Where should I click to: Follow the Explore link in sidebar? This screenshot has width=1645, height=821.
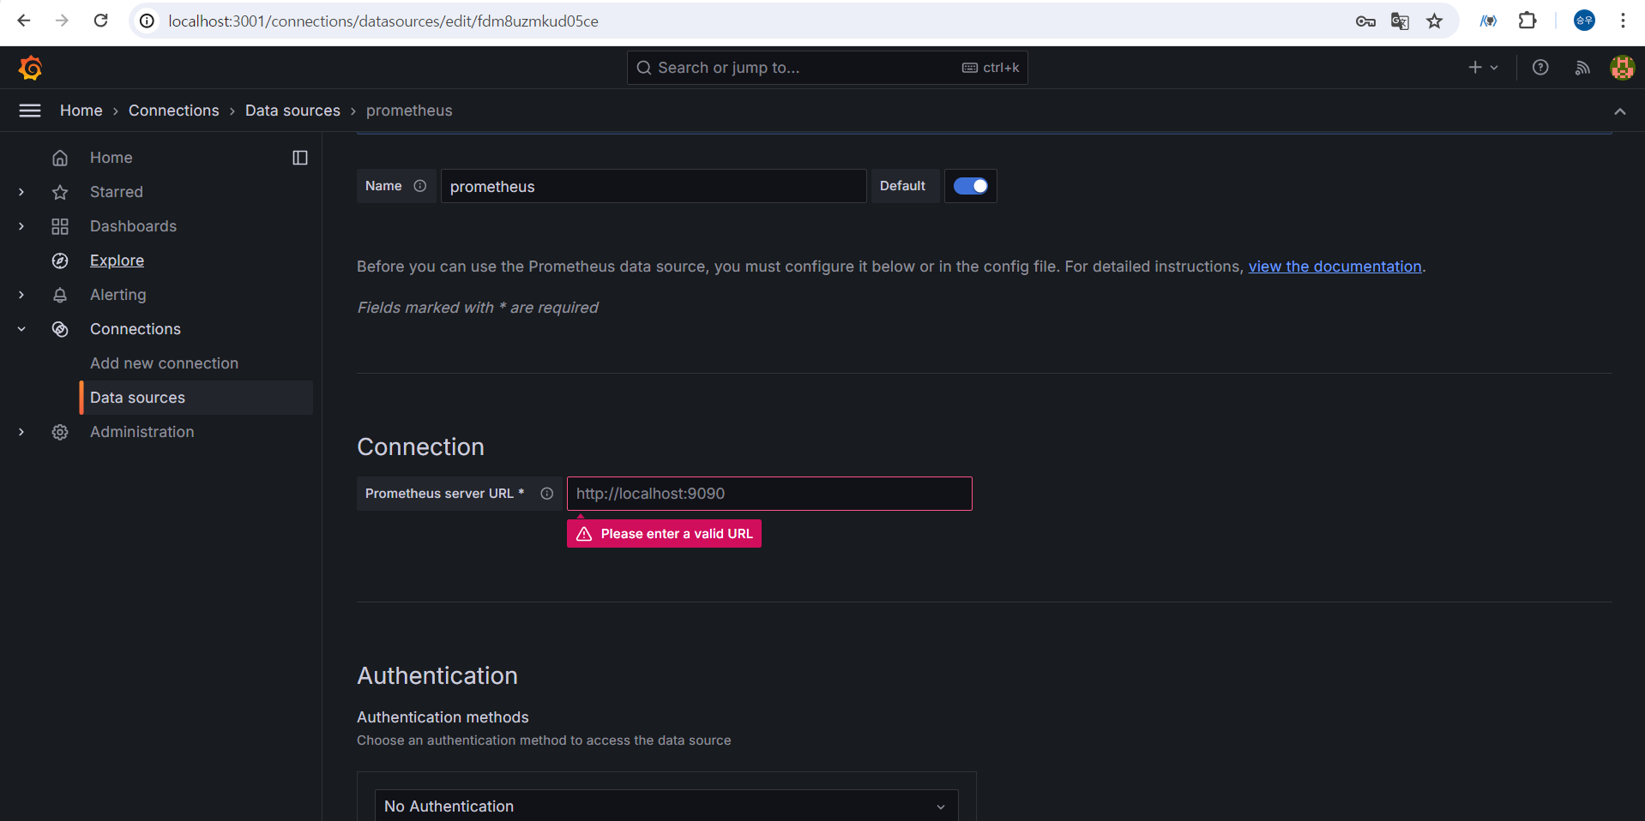117,261
